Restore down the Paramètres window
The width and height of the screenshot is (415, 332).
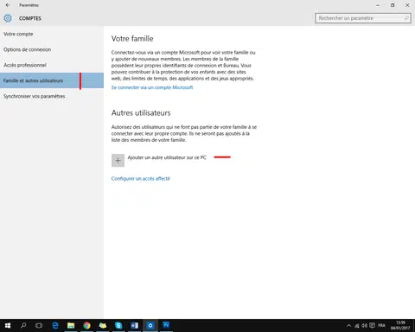(393, 5)
